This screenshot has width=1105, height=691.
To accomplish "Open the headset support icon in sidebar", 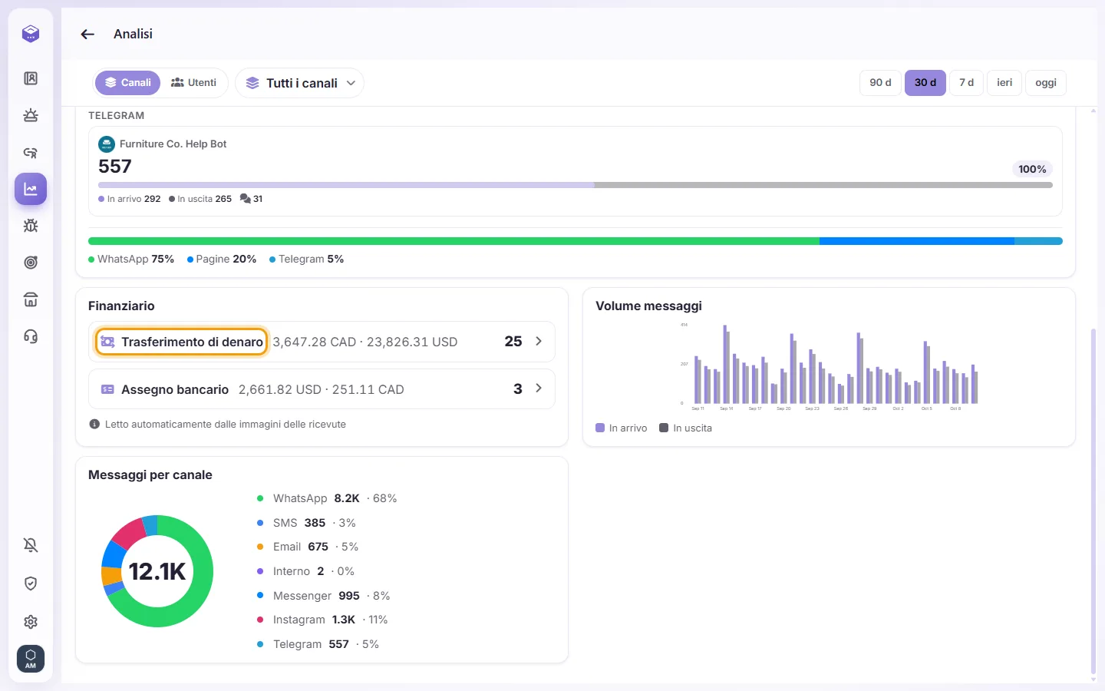I will pos(31,336).
